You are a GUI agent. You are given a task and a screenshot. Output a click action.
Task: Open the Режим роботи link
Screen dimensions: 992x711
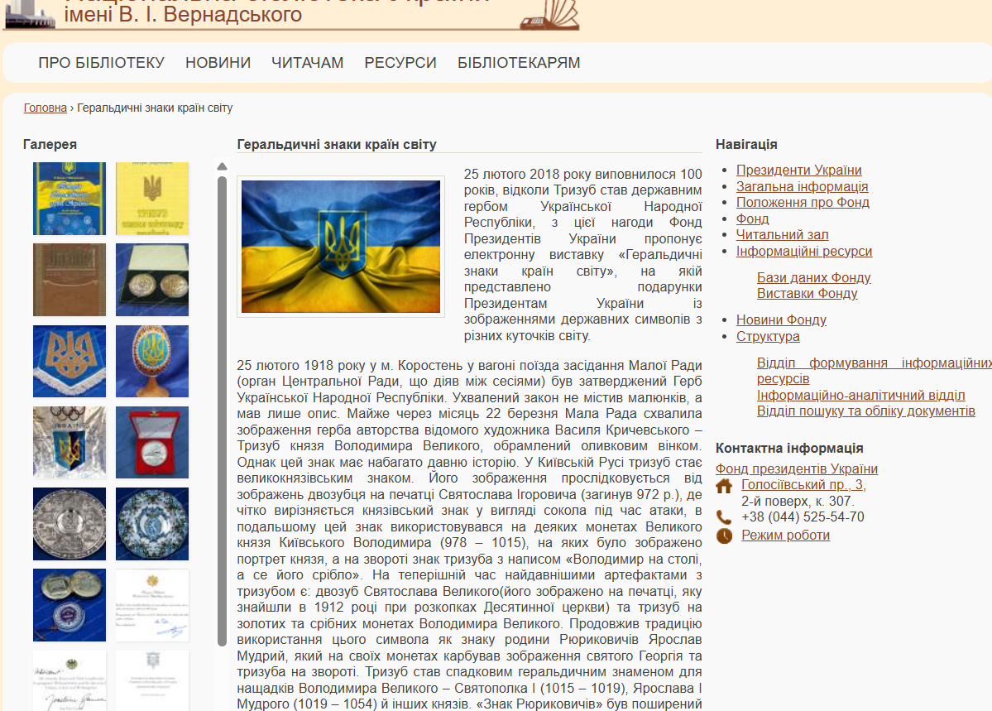(x=785, y=536)
